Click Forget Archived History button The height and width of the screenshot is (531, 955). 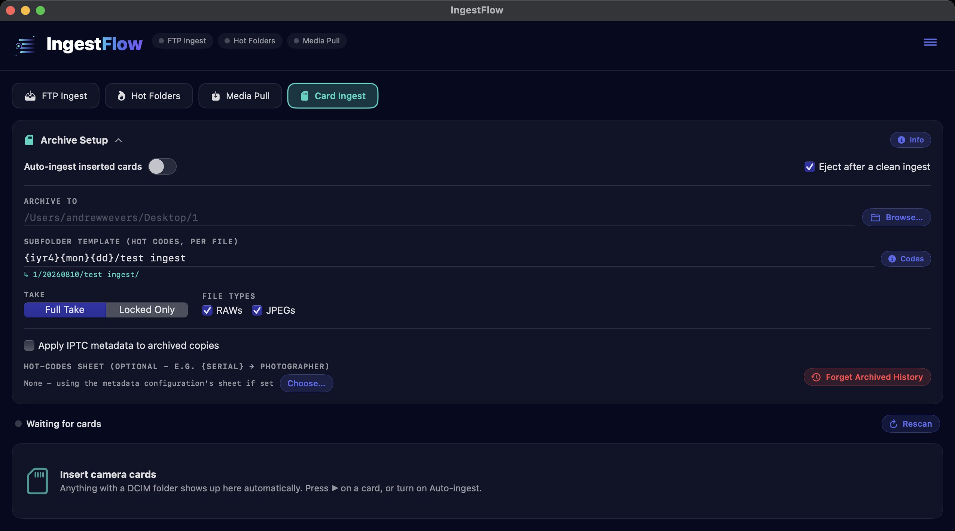[x=867, y=377]
